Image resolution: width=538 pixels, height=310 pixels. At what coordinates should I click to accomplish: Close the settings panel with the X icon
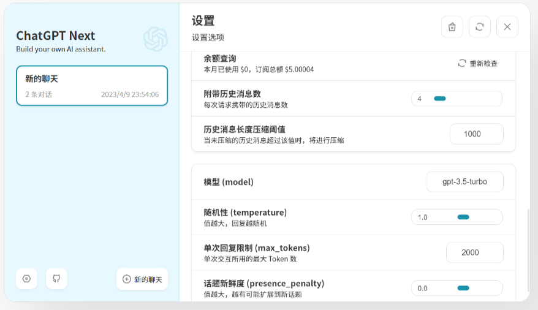click(x=507, y=27)
